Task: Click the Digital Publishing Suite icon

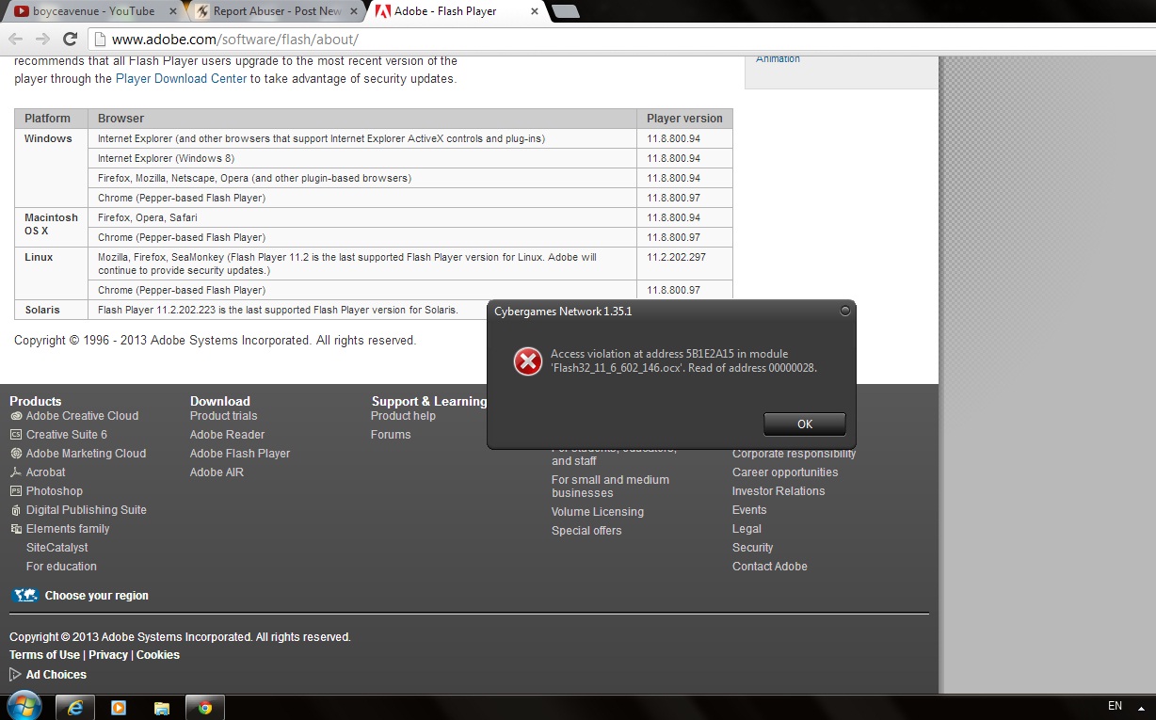Action: pos(16,510)
